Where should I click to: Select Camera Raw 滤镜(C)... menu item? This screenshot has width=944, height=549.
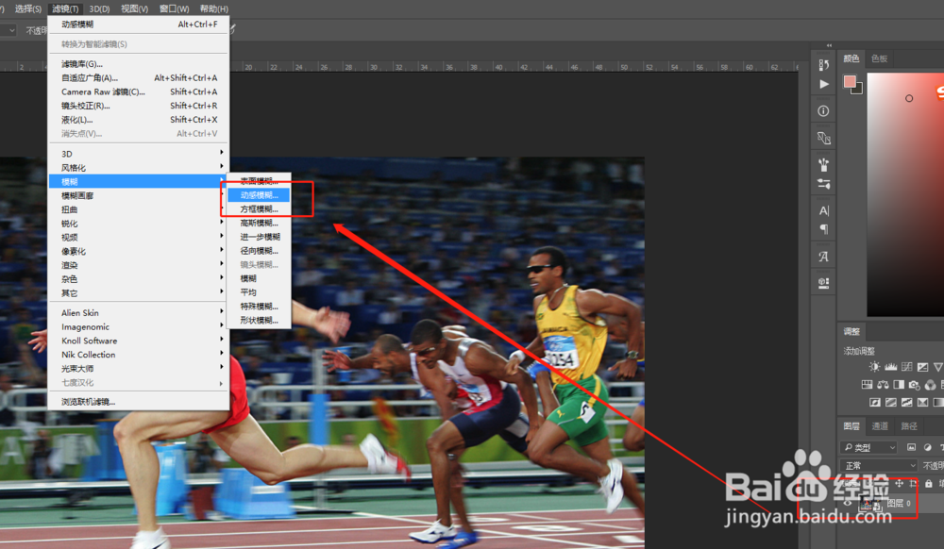tap(139, 92)
